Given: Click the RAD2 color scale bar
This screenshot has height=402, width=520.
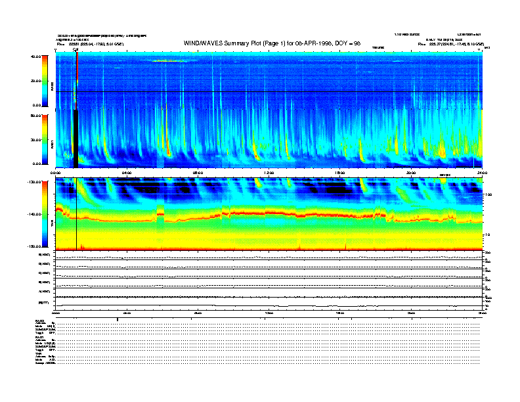Looking at the screenshot, I should point(45,81).
